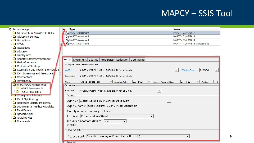Open the Document dropdown arrow

point(159,91)
